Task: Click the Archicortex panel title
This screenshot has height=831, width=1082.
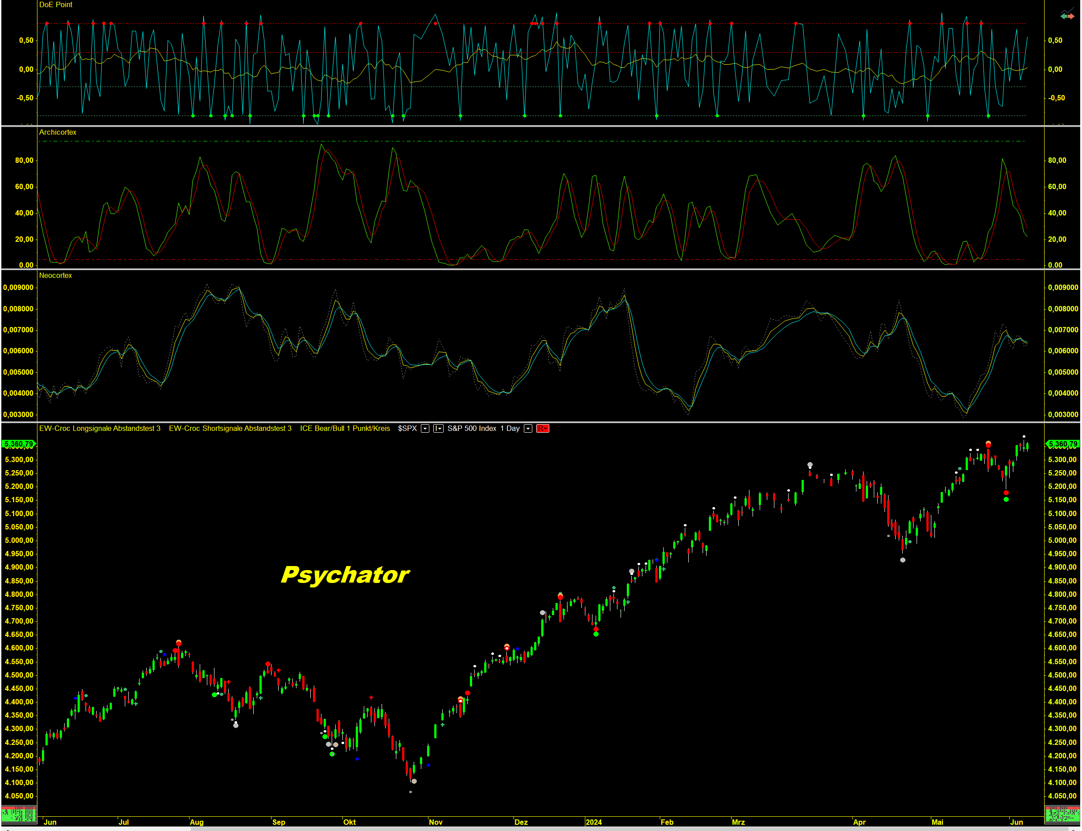Action: tap(58, 132)
